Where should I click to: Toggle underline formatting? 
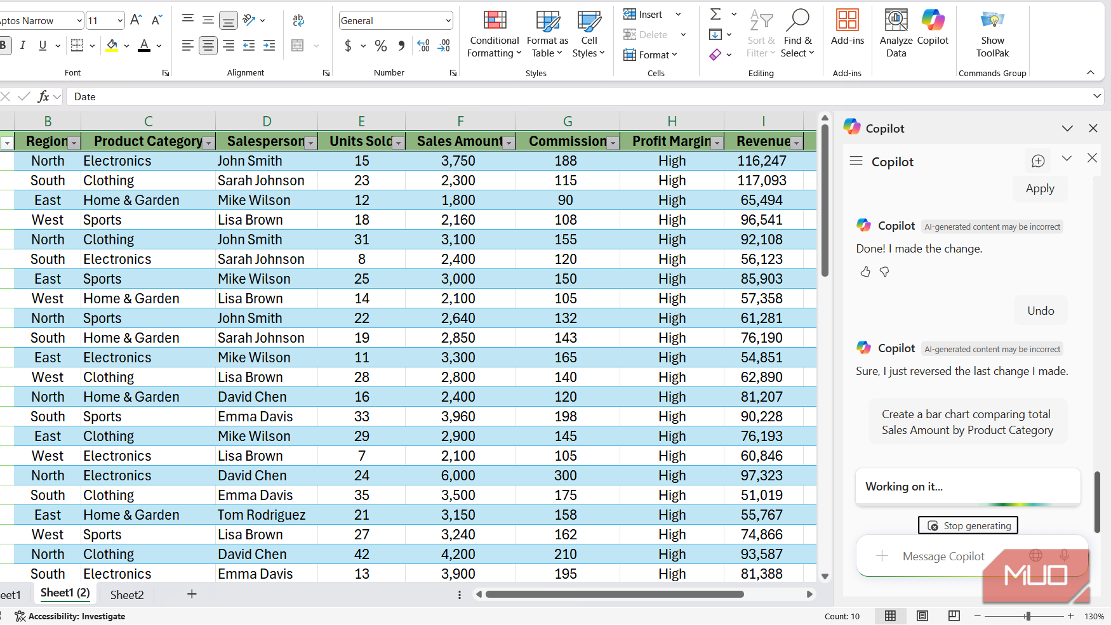[43, 45]
